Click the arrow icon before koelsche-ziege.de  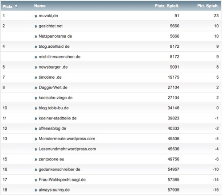[36, 98]
